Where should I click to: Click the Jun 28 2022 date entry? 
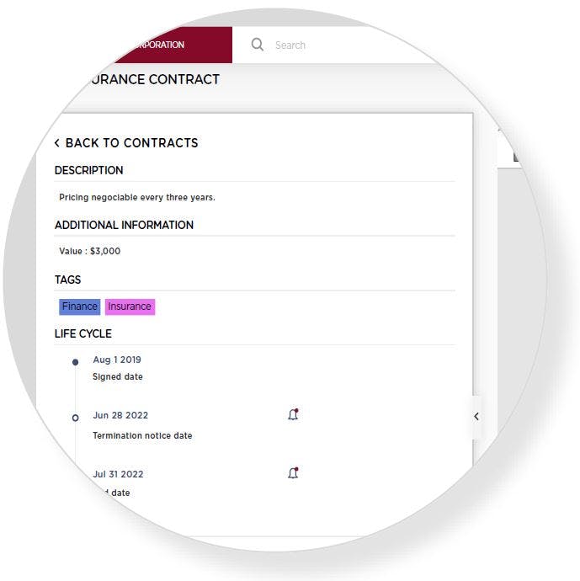pyautogui.click(x=120, y=415)
